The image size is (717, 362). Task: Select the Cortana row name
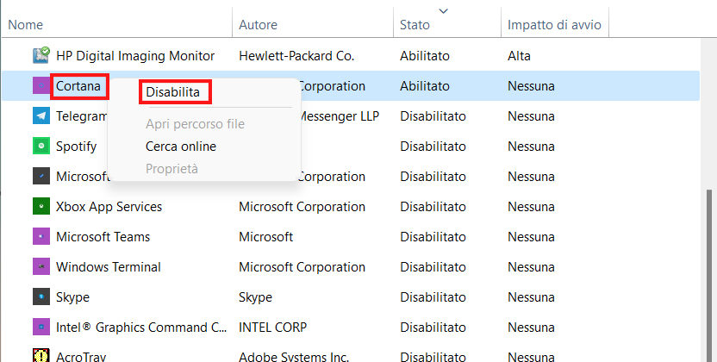[78, 86]
